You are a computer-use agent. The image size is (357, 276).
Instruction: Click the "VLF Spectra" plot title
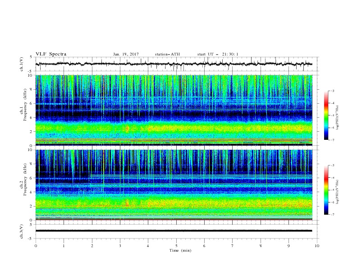click(51, 54)
